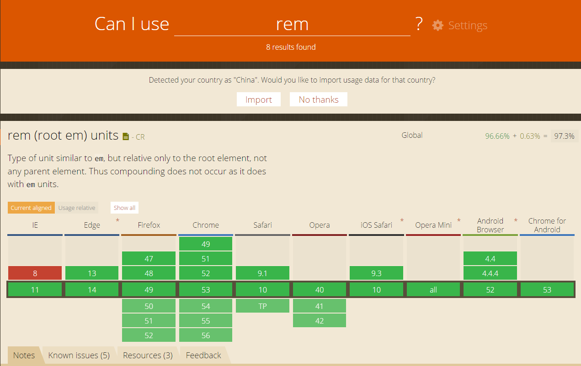Select the iOS Safari 9.3 cell
Image resolution: width=581 pixels, height=366 pixels.
point(376,273)
